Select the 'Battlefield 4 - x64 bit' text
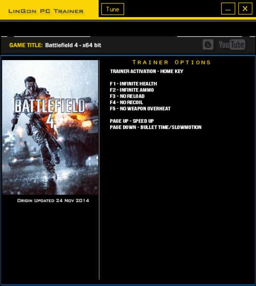 click(x=73, y=45)
